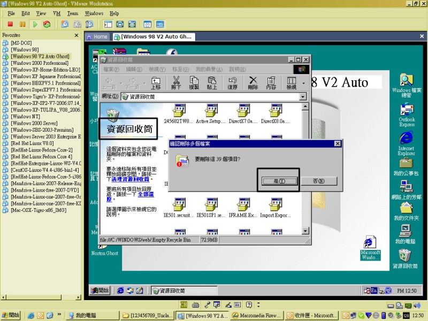Select the 我的公事包 desktop icon
The height and width of the screenshot is (321, 428).
pos(406,167)
